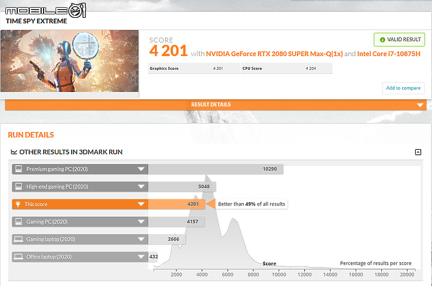Viewport: 432px width, 286px height.
Task: Click the 2000 axis tick label
Action: click(176, 275)
